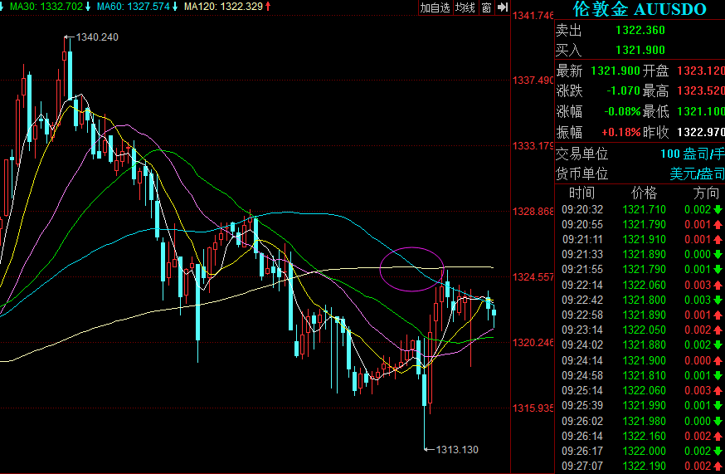Sort trades by 方向 column header
725x474 pixels.
706,193
